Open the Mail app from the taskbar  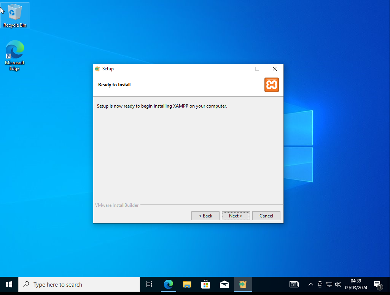tap(224, 284)
